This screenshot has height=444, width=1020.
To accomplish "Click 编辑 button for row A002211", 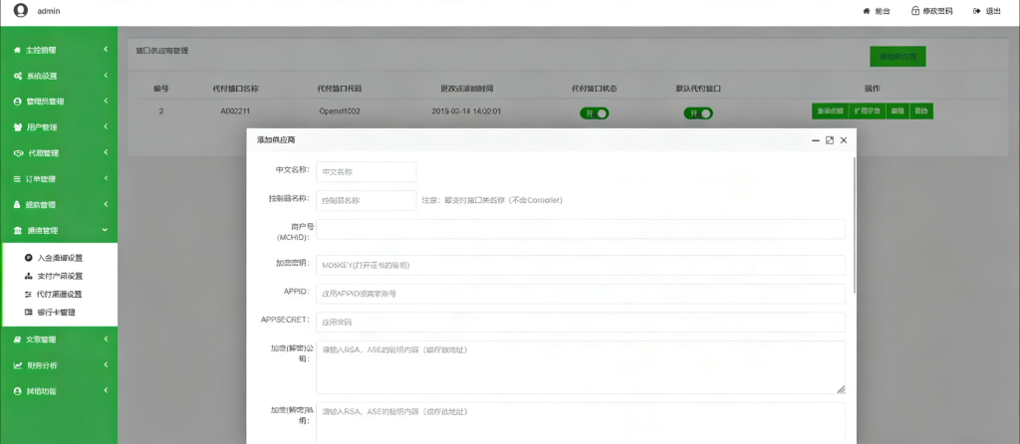I will click(897, 111).
